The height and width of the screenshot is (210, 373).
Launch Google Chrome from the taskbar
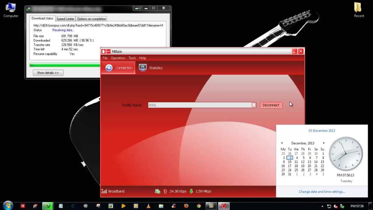click(x=199, y=206)
